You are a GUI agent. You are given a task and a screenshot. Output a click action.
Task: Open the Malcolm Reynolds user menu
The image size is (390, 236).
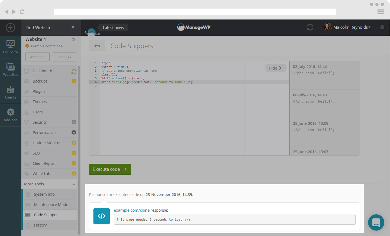coord(347,27)
